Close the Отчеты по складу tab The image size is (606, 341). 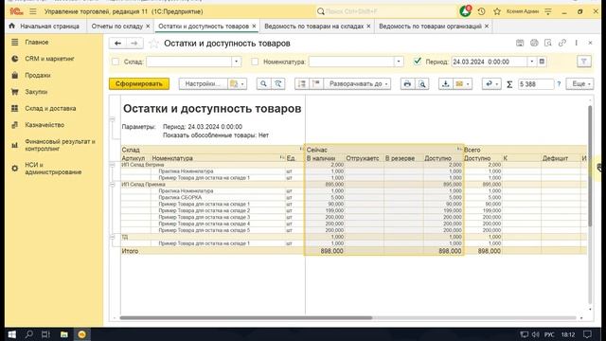coord(148,27)
